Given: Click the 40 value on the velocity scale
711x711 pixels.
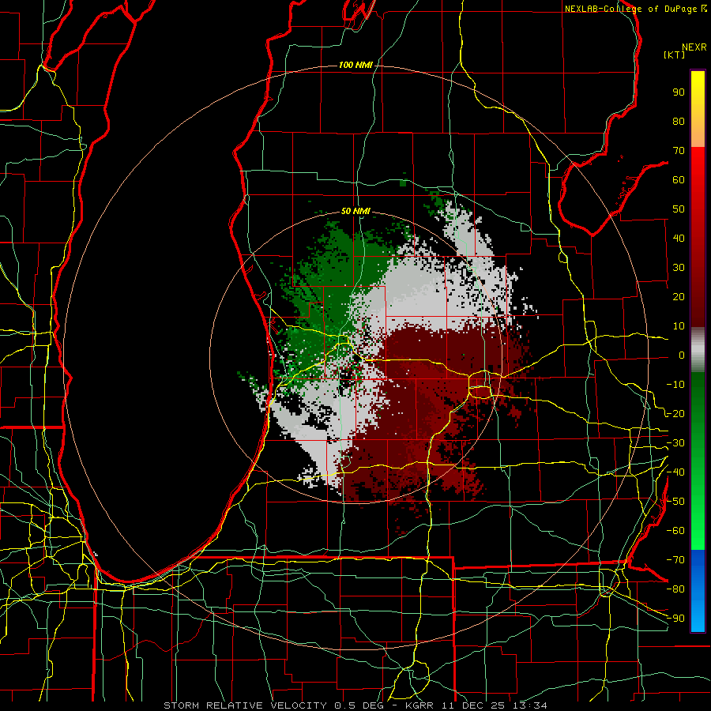Looking at the screenshot, I should 679,239.
